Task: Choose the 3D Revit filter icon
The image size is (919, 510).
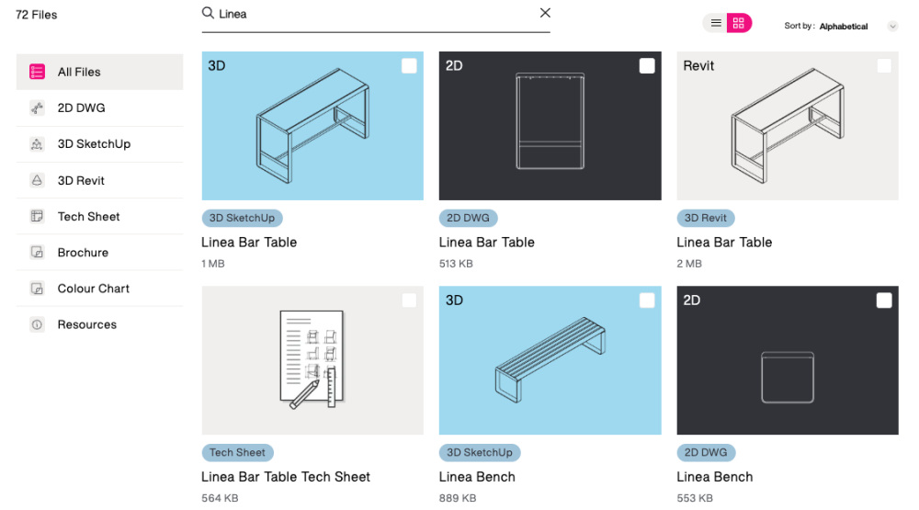Action: pos(37,181)
